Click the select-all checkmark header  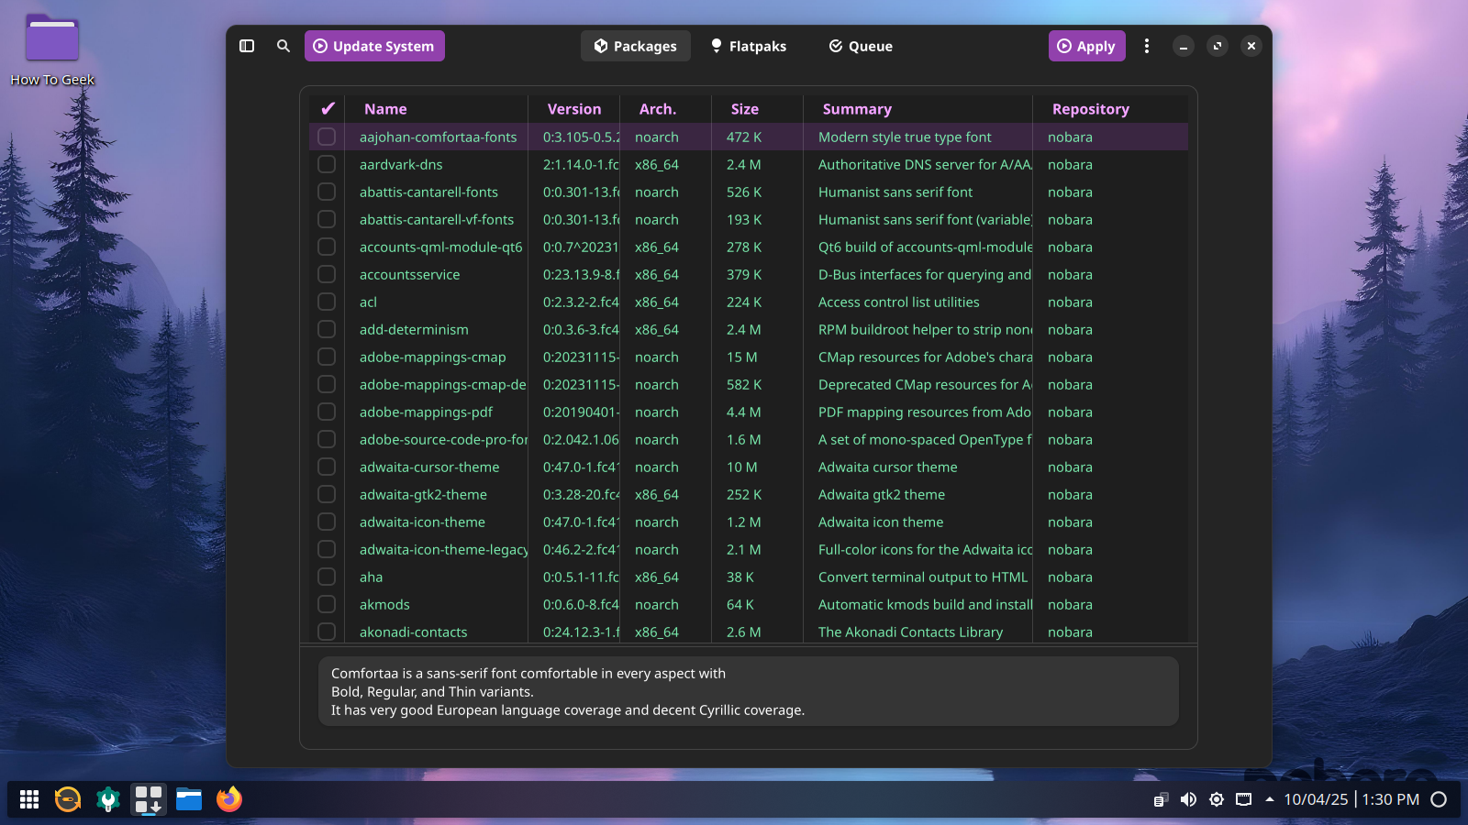328,109
